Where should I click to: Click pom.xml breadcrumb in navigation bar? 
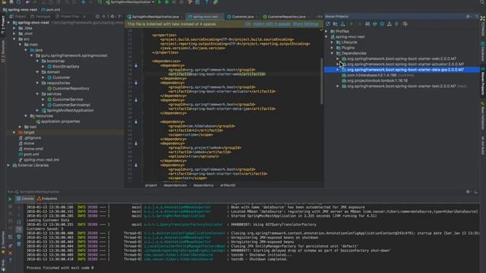(51, 10)
